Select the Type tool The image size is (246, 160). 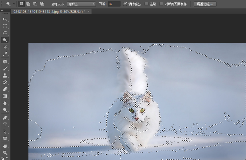[5, 124]
